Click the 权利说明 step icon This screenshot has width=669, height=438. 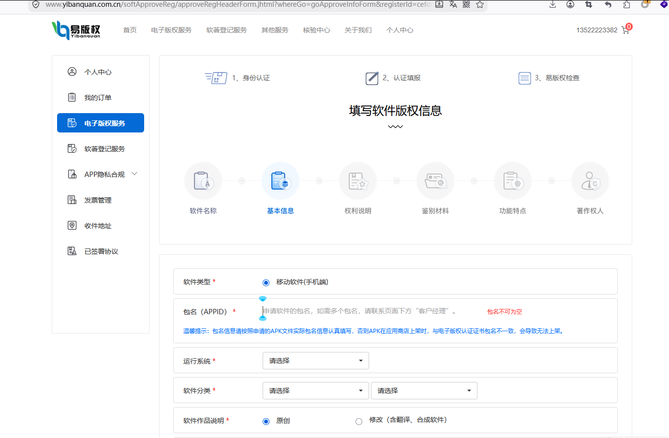(x=358, y=181)
